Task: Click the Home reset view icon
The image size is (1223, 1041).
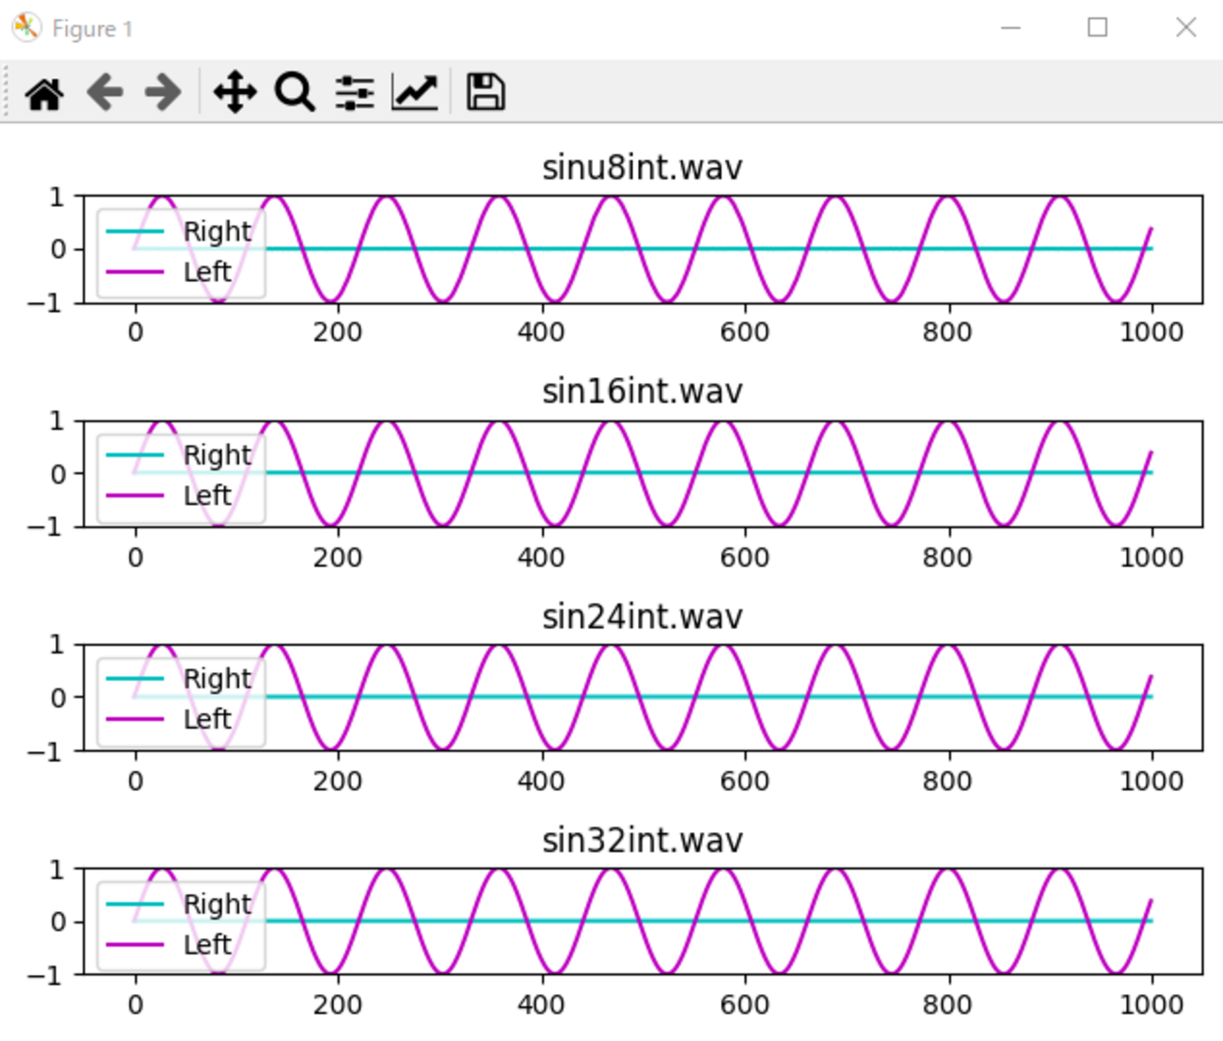Action: pyautogui.click(x=44, y=93)
